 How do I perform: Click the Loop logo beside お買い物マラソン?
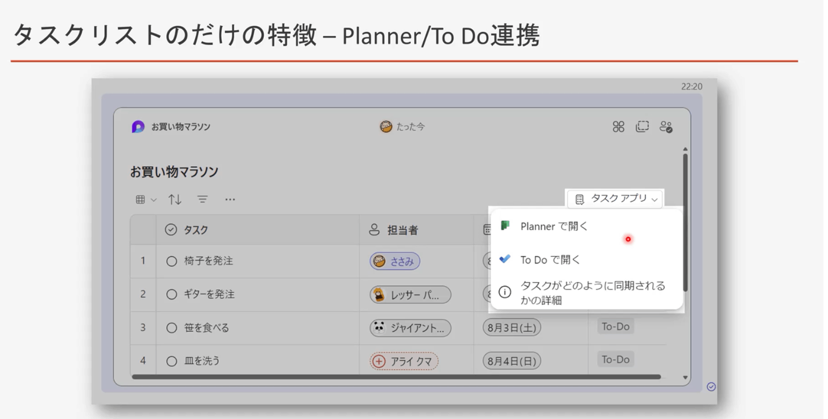tap(138, 126)
